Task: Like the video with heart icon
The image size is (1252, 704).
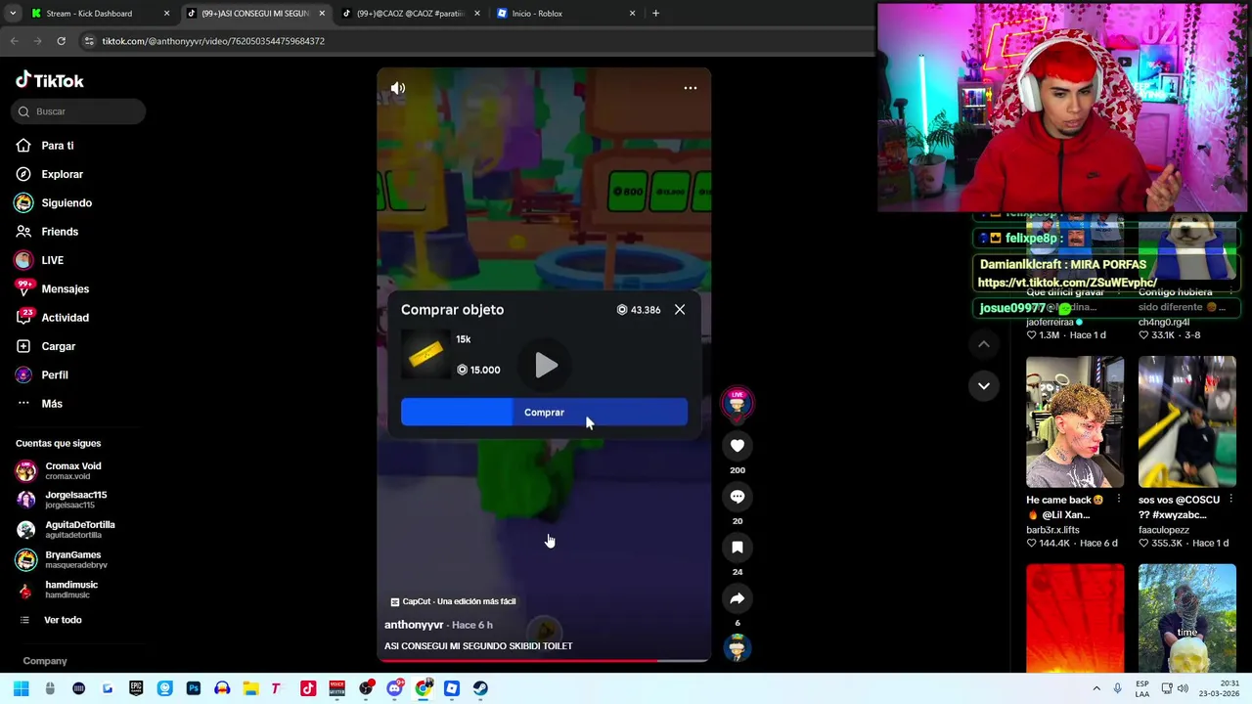Action: [x=738, y=446]
